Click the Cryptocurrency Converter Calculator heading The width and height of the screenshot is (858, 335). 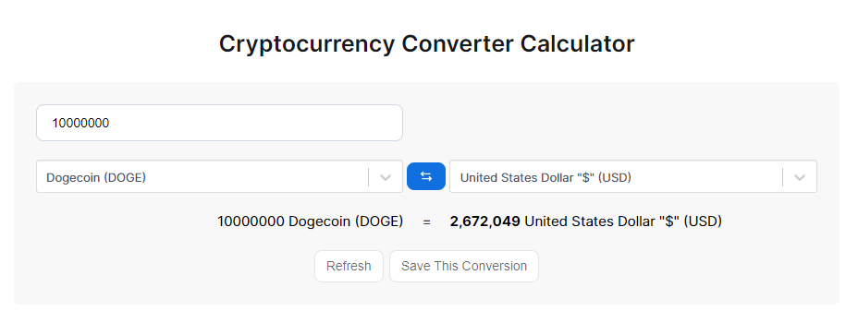click(427, 43)
